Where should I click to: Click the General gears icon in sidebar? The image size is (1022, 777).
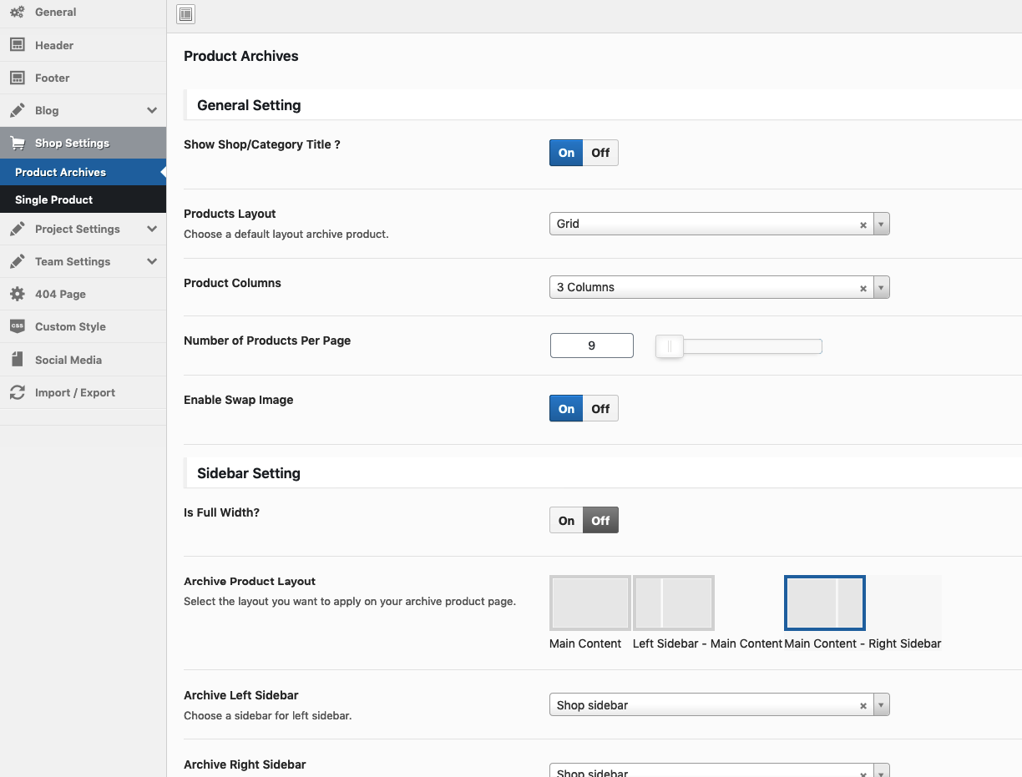17,13
